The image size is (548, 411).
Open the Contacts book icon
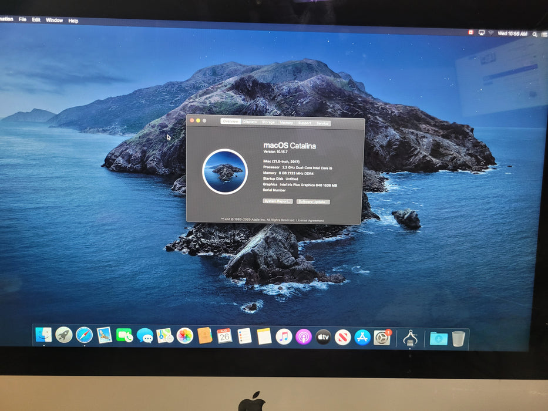(205, 336)
